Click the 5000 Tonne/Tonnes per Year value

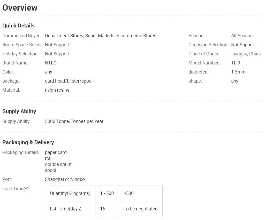pos(74,121)
